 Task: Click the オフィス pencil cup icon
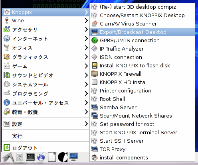pyautogui.click(x=7, y=47)
